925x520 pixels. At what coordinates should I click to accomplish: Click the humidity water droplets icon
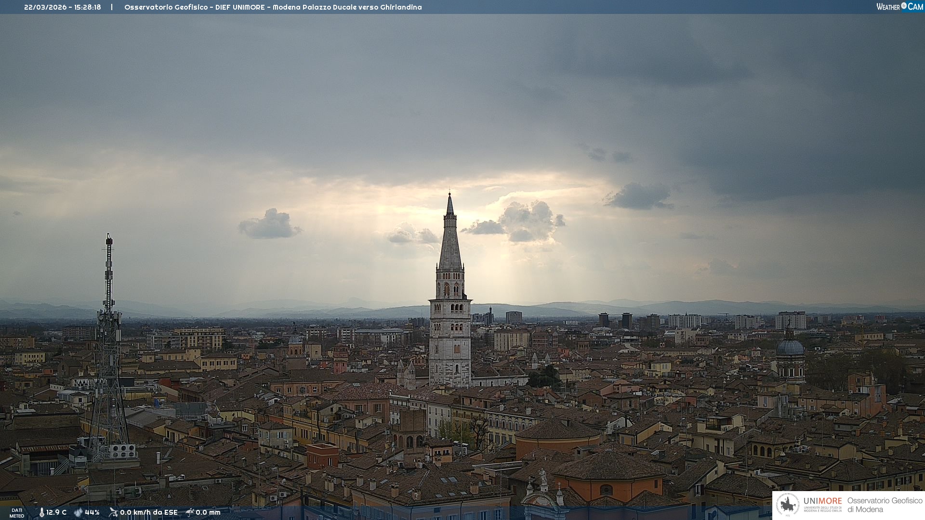tap(78, 512)
